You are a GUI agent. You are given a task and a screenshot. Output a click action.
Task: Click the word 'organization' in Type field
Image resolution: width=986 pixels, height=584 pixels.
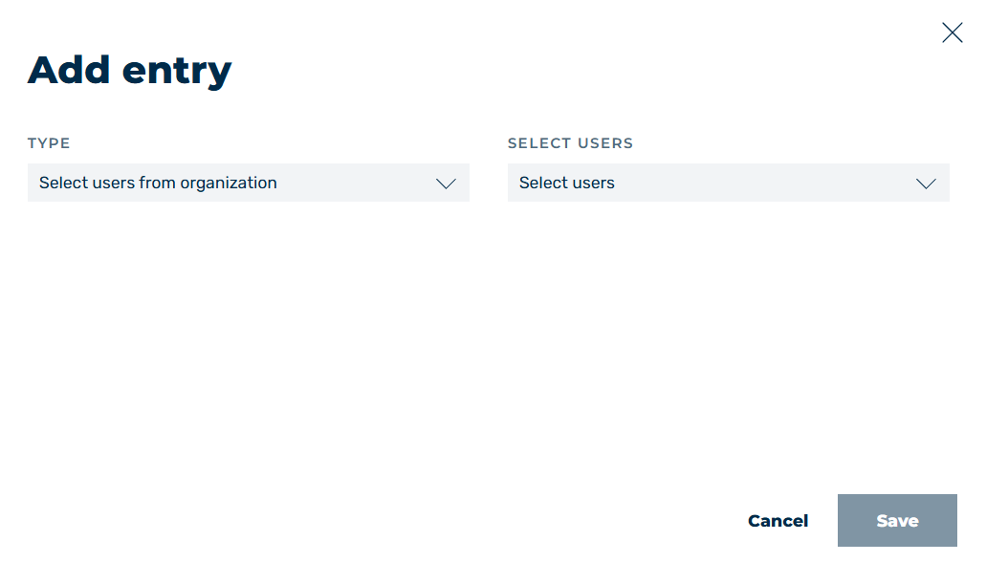tap(229, 184)
